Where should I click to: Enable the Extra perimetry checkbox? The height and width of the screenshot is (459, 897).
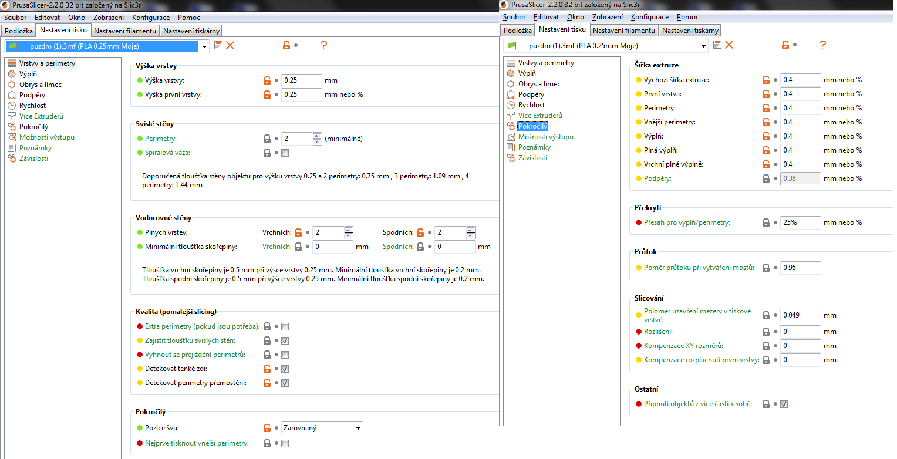[x=285, y=327]
